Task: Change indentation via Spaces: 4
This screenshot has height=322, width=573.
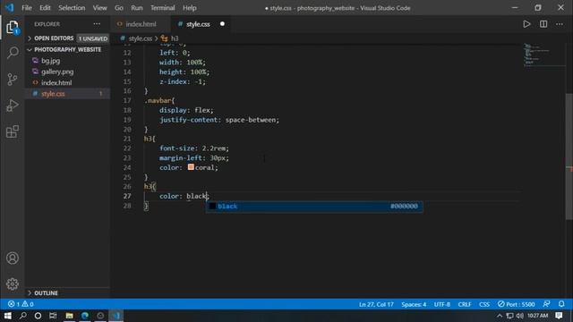Action: [414, 304]
